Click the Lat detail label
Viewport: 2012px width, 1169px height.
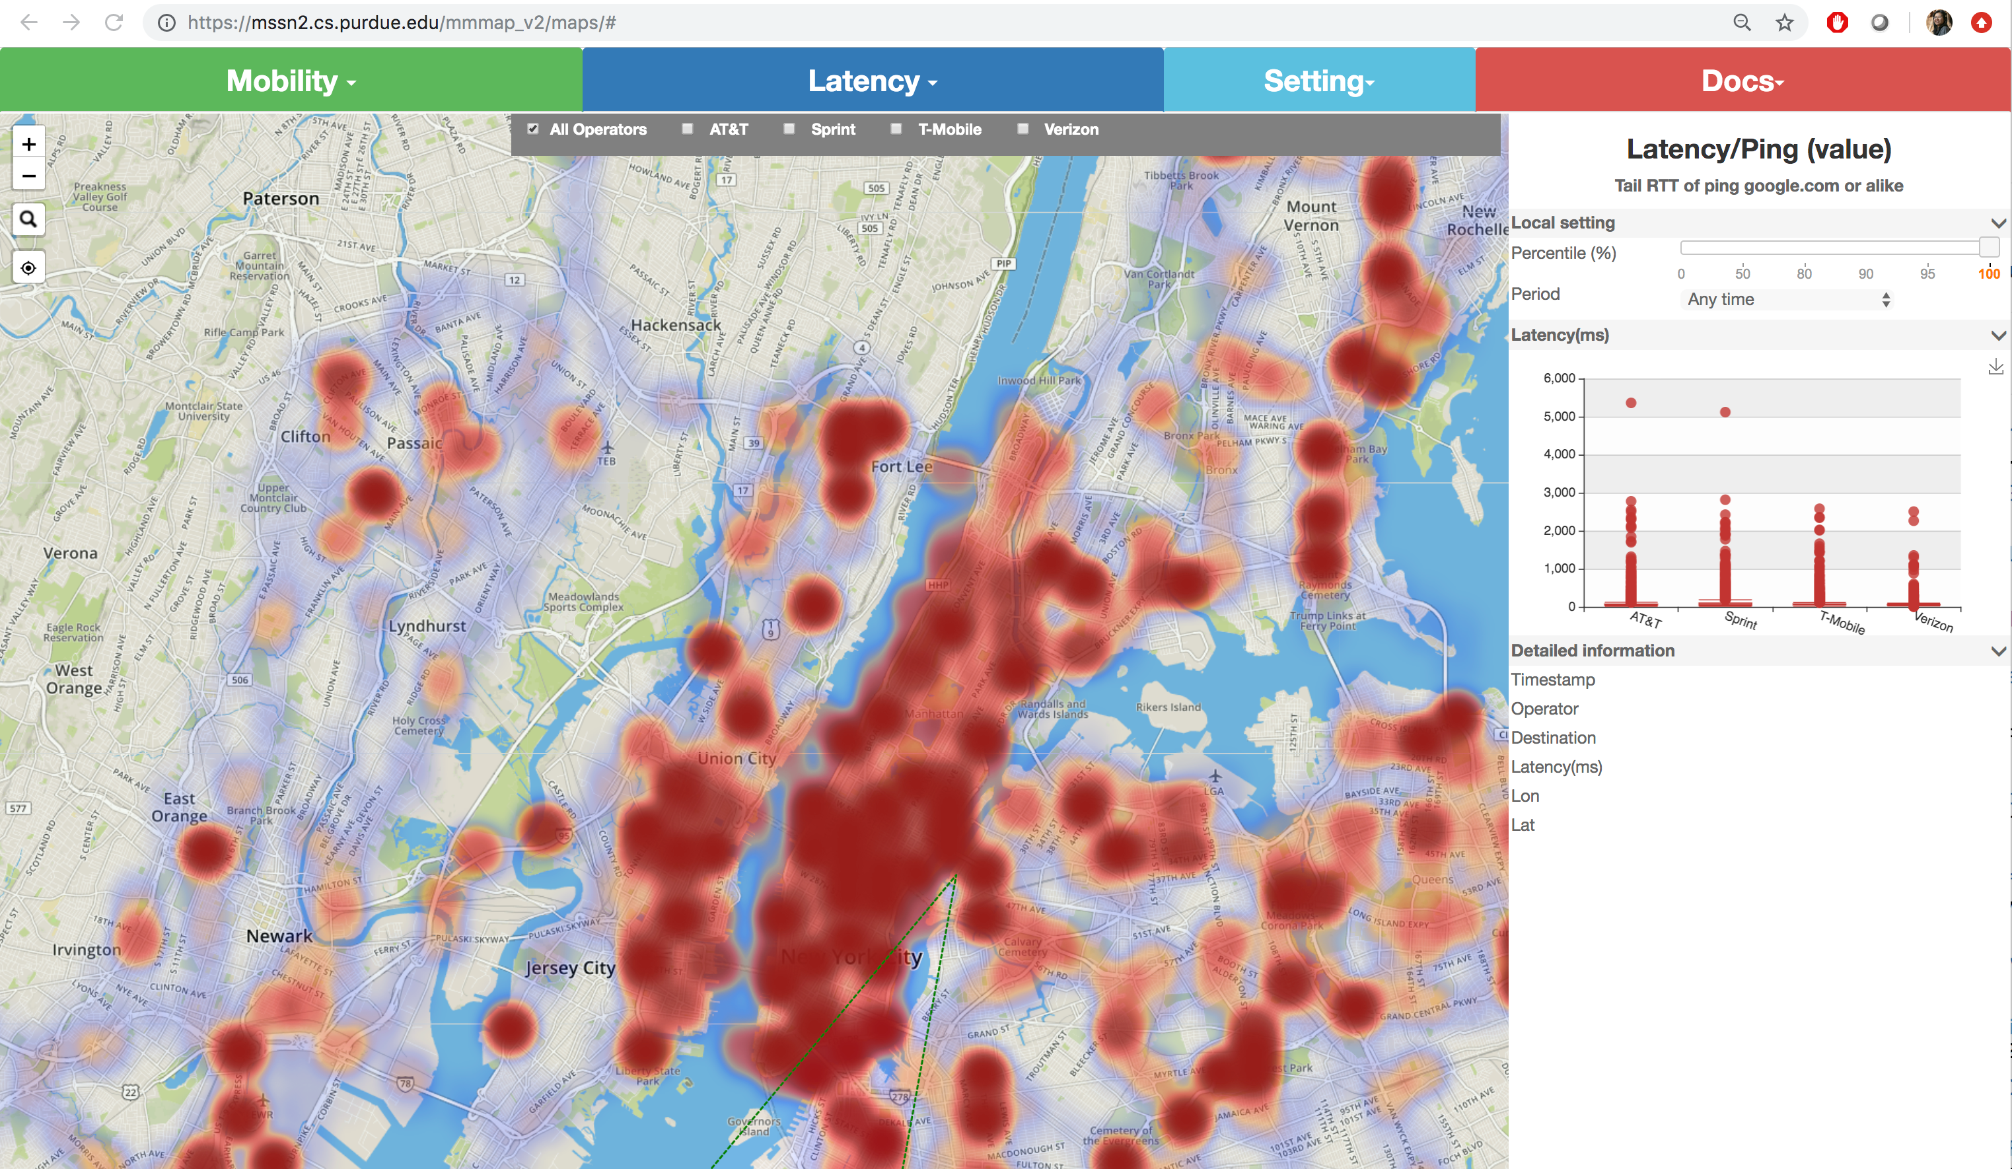pos(1523,825)
